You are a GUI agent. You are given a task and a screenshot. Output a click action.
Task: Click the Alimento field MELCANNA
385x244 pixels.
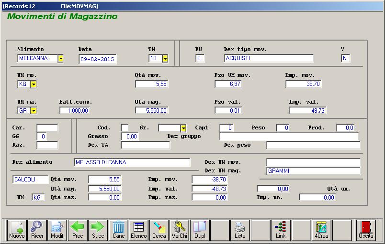37,58
